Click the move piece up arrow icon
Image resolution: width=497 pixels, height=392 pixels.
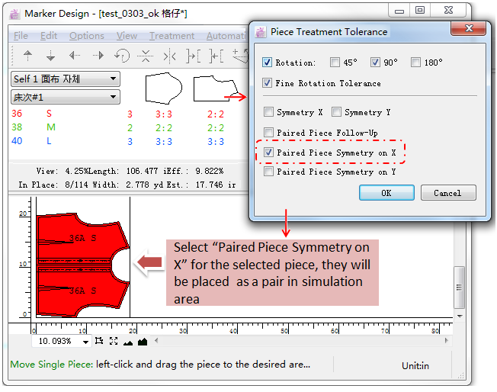(x=28, y=56)
